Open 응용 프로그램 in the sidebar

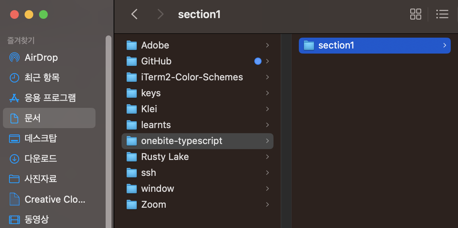coord(49,98)
